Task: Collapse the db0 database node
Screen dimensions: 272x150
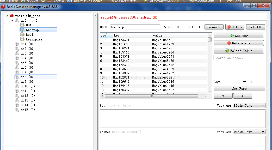Action: 12,21
